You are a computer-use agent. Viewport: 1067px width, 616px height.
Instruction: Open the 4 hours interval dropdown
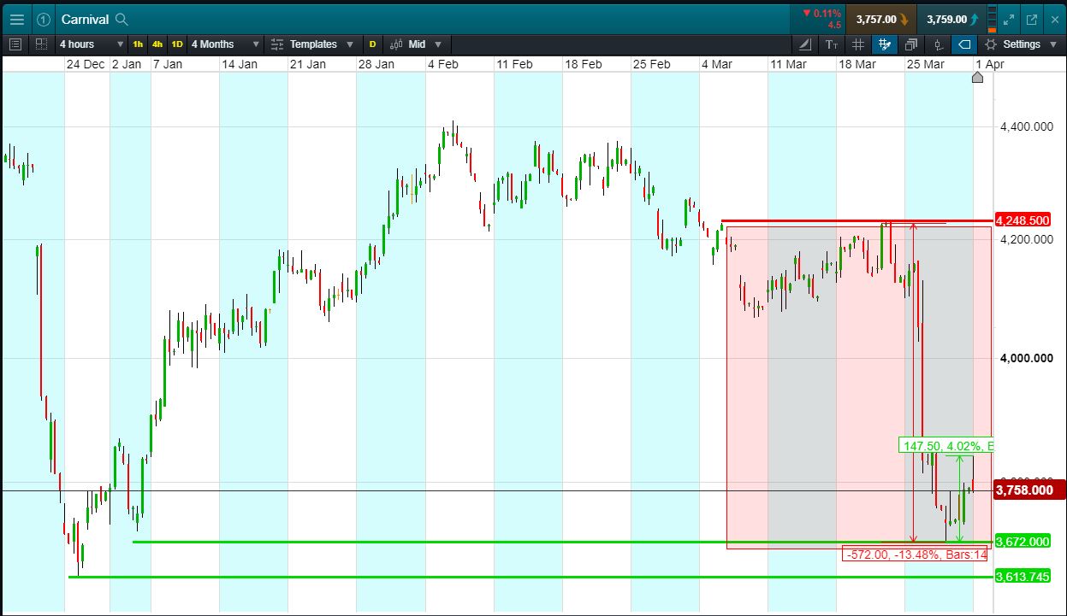pyautogui.click(x=90, y=44)
